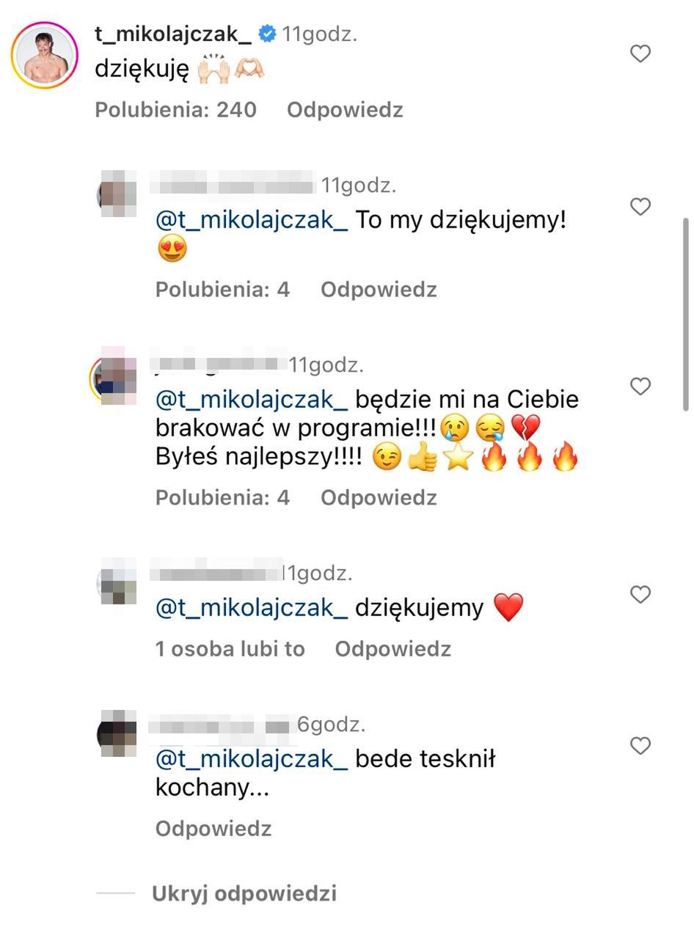
Task: Reply to the 'bede tesknił kochany' comment
Action: (213, 829)
